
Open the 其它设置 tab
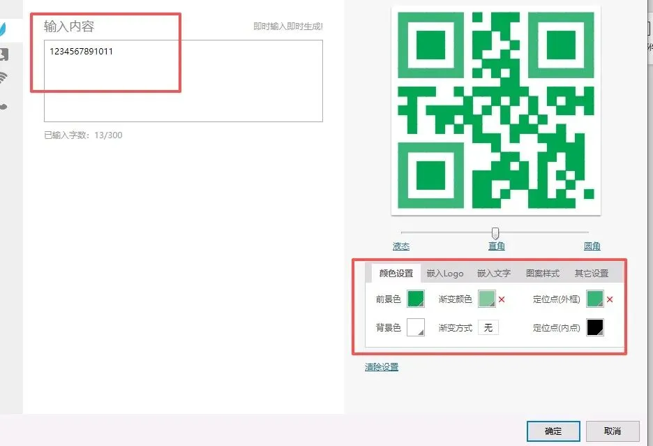tap(592, 274)
